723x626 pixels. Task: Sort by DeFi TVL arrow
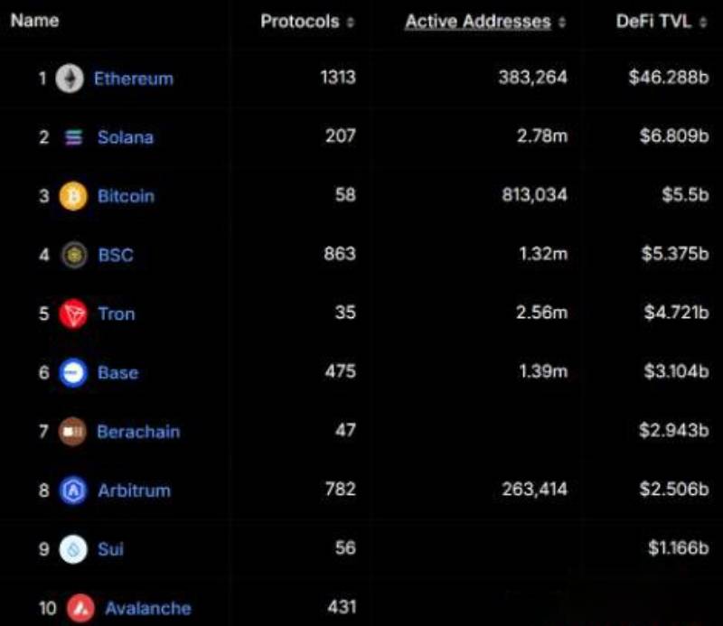[x=703, y=23]
